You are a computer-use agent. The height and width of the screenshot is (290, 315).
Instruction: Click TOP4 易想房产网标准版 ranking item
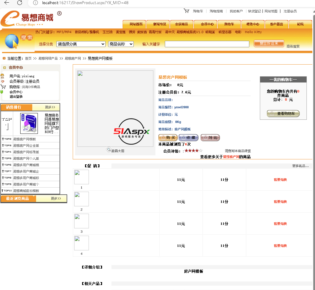click(x=26, y=152)
